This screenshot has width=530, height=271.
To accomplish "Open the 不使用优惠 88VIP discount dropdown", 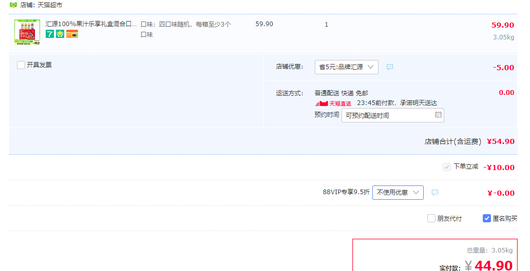I will click(398, 193).
